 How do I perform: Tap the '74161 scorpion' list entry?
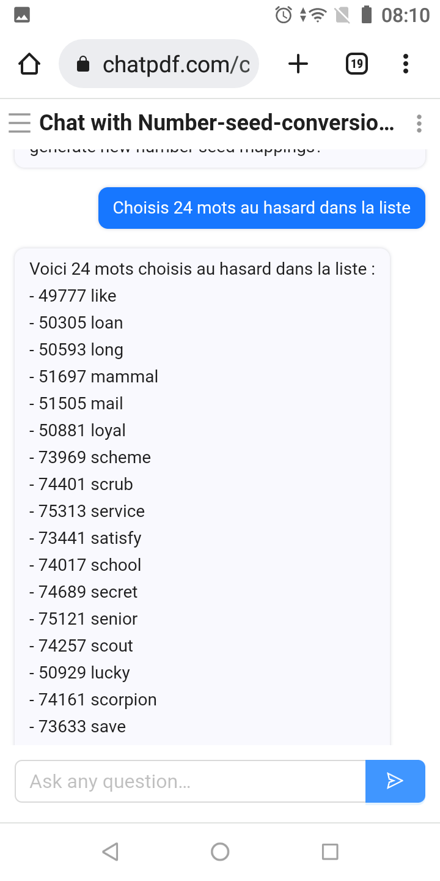[93, 699]
